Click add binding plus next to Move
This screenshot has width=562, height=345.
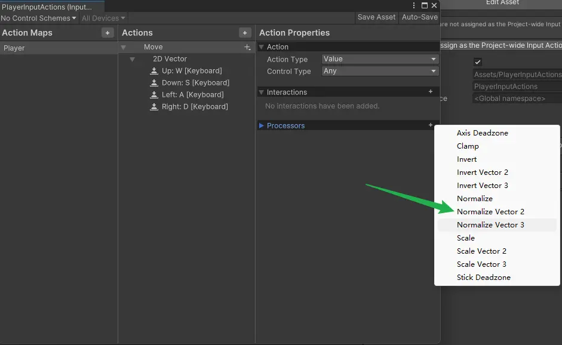tap(247, 47)
